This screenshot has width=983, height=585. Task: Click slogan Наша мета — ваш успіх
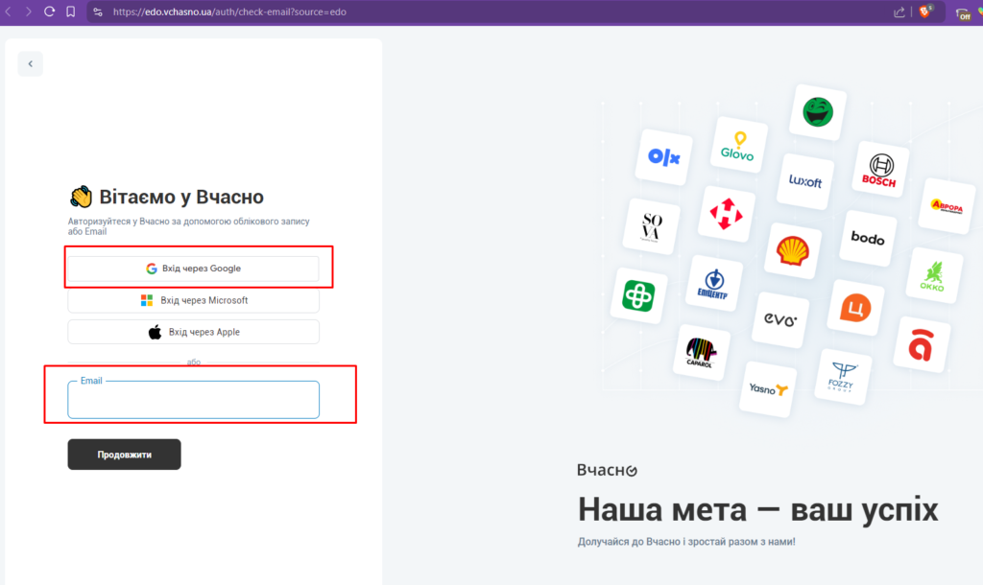(758, 509)
